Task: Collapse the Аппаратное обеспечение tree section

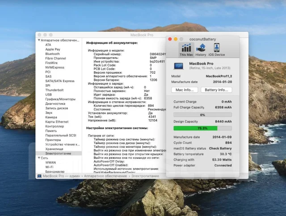Action: click(x=39, y=40)
